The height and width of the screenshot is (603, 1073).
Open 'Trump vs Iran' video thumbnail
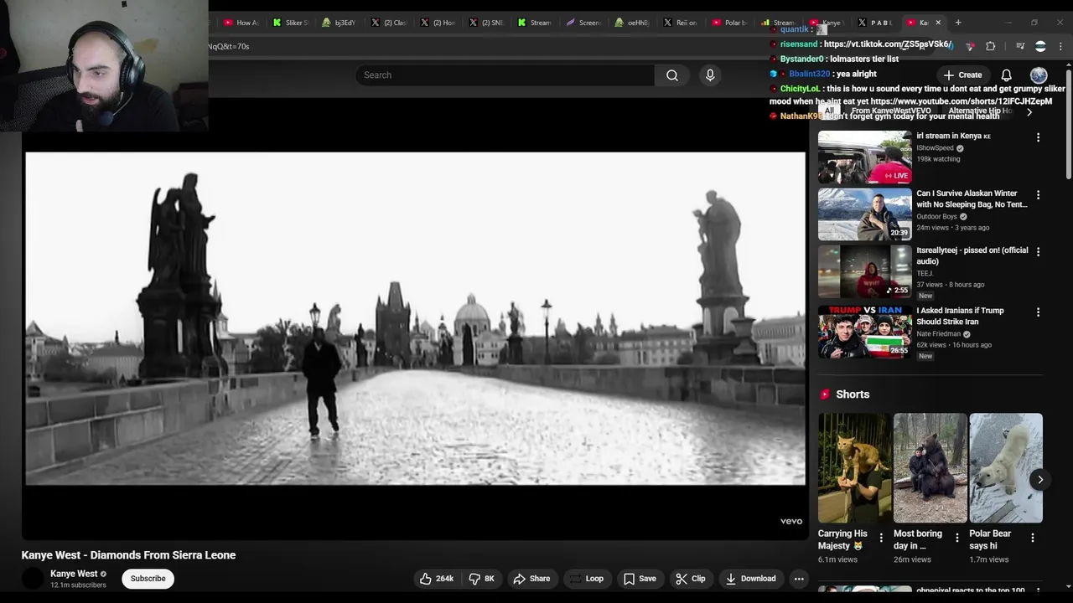[864, 332]
